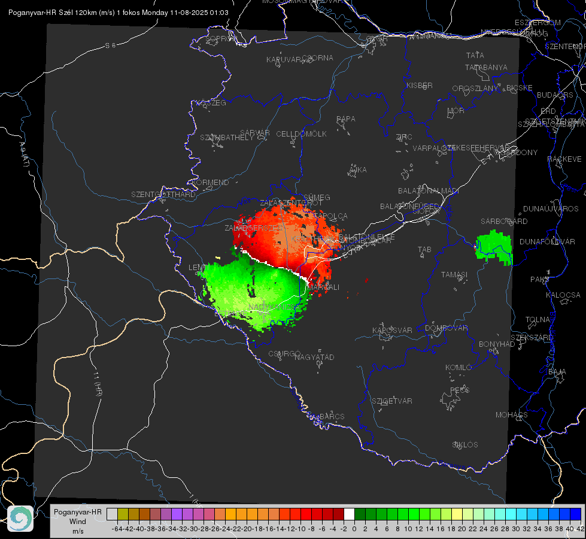Click the PAPA city label
Viewport: 586px width, 539px height.
[x=346, y=119]
